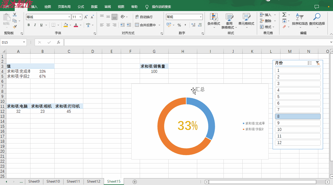Click the Clear eraser icon
The width and height of the screenshot is (333, 185).
(284, 27)
